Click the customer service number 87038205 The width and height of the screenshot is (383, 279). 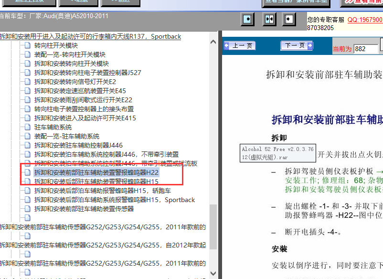coord(320,28)
